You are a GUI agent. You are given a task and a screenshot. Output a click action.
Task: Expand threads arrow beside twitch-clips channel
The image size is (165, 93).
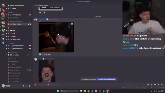(6, 39)
